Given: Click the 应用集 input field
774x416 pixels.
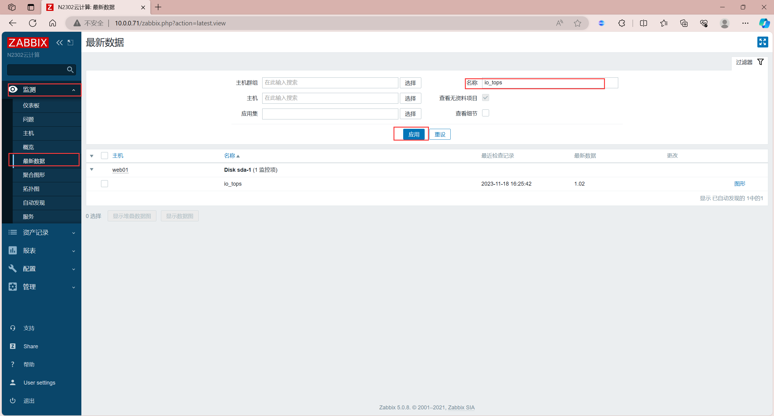Looking at the screenshot, I should [x=330, y=114].
